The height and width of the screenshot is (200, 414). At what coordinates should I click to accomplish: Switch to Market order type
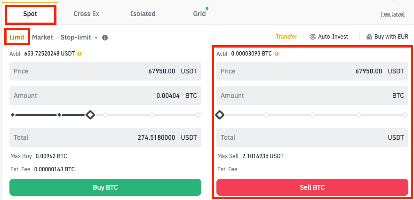coord(42,37)
